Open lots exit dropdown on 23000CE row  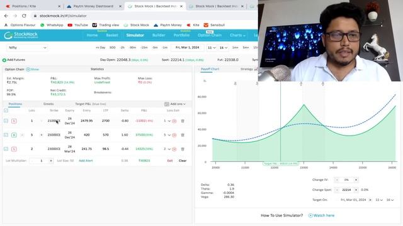(167, 149)
